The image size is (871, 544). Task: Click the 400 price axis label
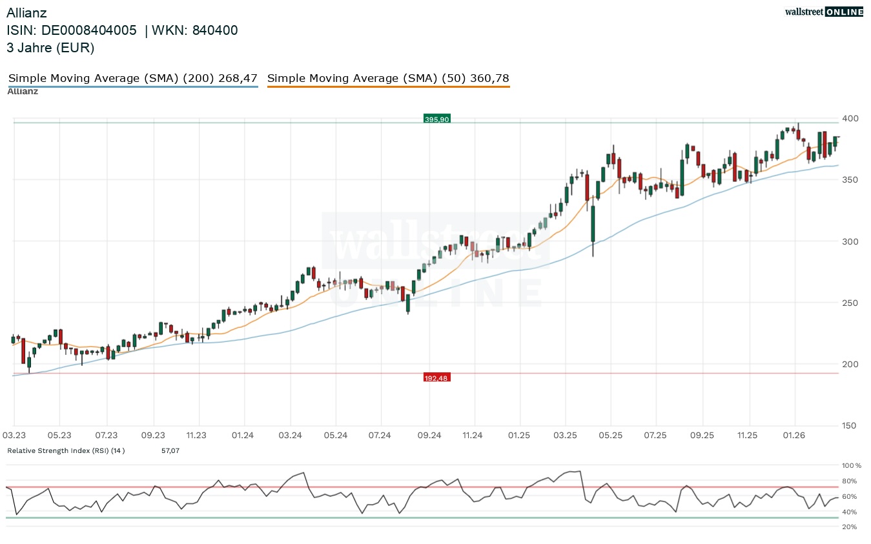(849, 119)
